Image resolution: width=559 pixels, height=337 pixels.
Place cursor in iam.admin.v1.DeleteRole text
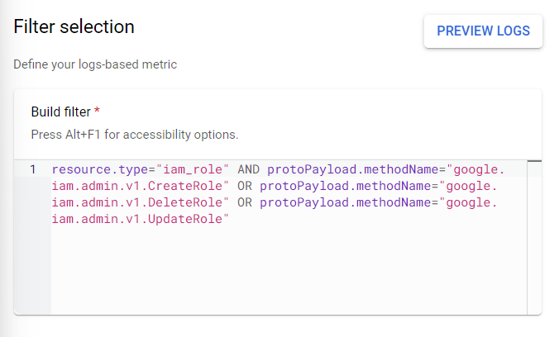tap(141, 202)
